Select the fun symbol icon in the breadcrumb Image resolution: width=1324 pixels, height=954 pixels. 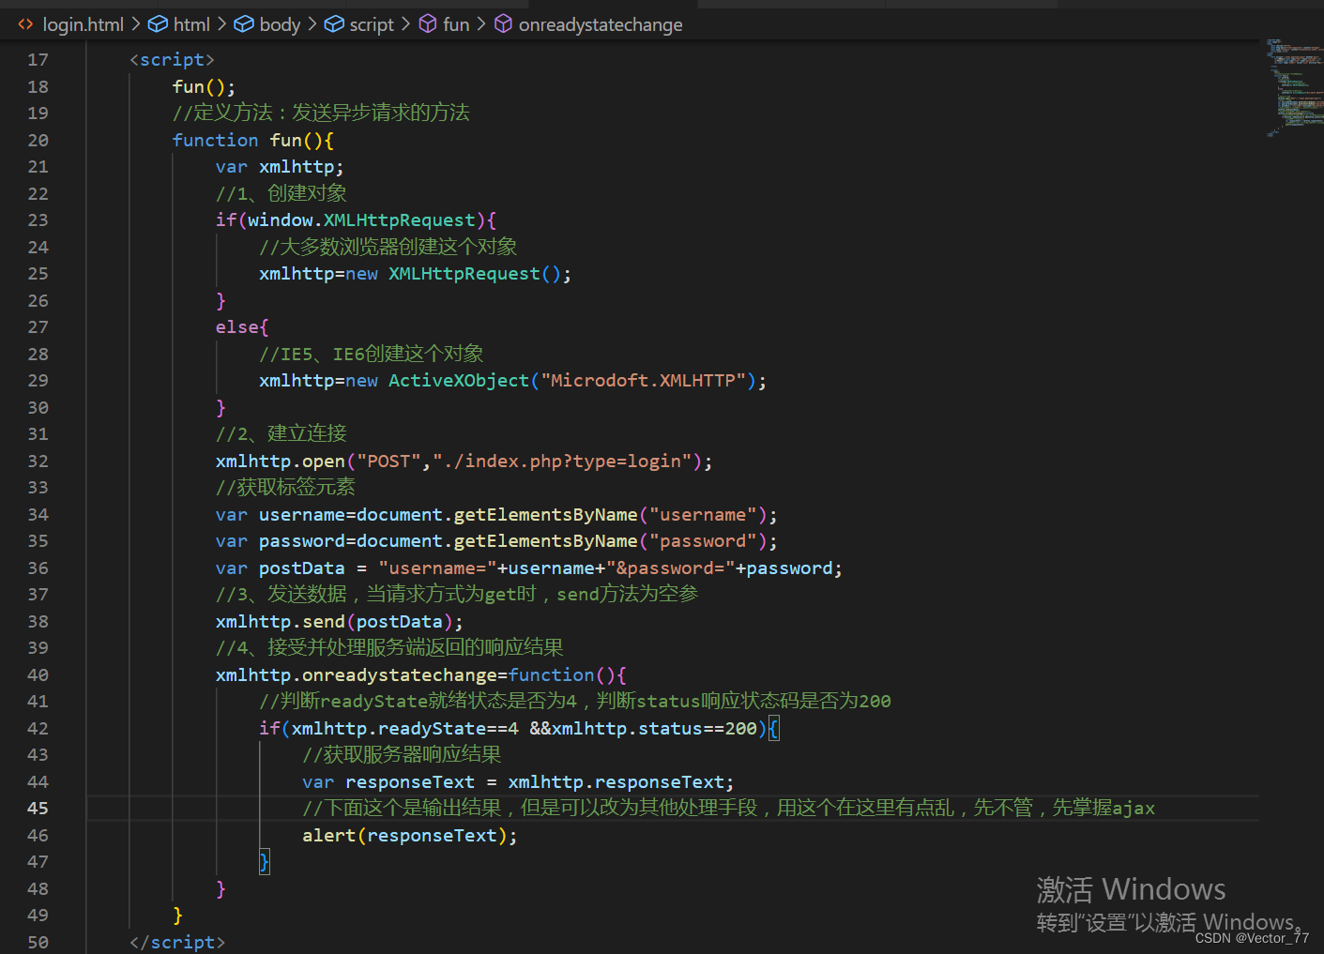427,24
